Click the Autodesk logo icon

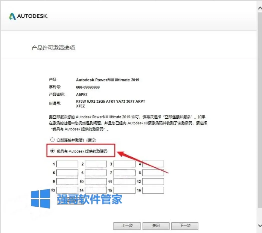coord(12,16)
